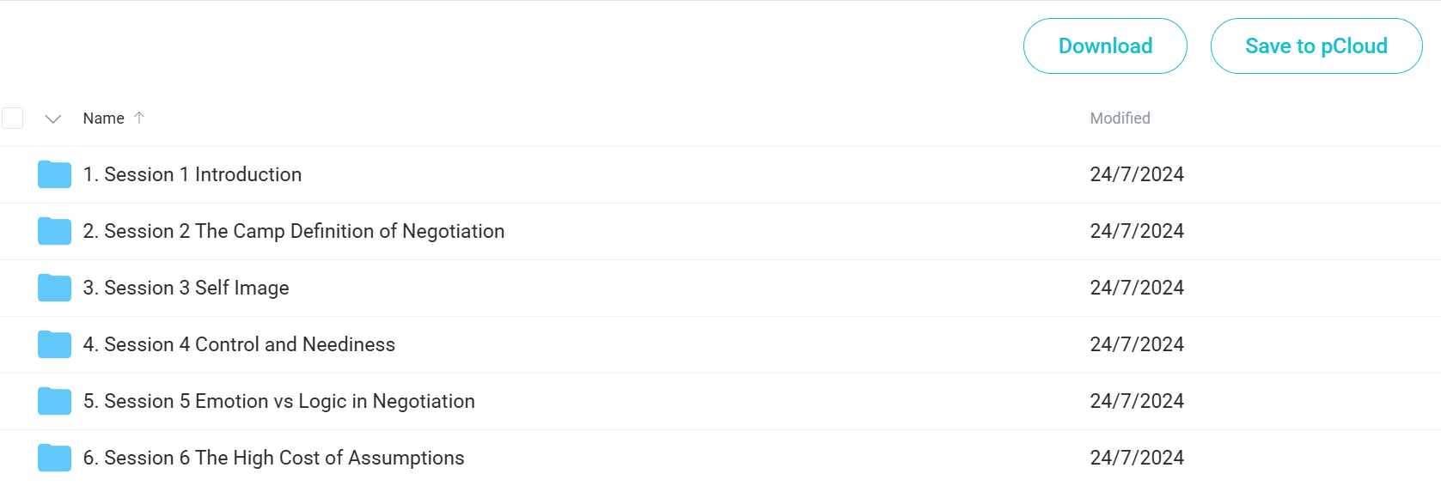Image resolution: width=1441 pixels, height=486 pixels.
Task: Open 5. Session 5 Emotion vs Logic name
Action: tap(279, 401)
